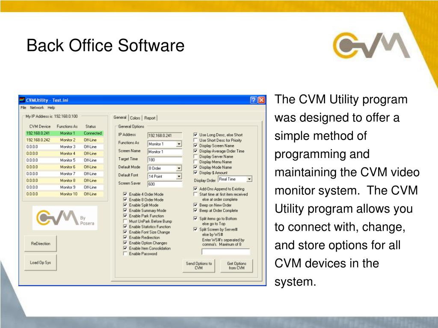Expand the Default Font dropdown
438x328 pixels.
[x=179, y=176]
